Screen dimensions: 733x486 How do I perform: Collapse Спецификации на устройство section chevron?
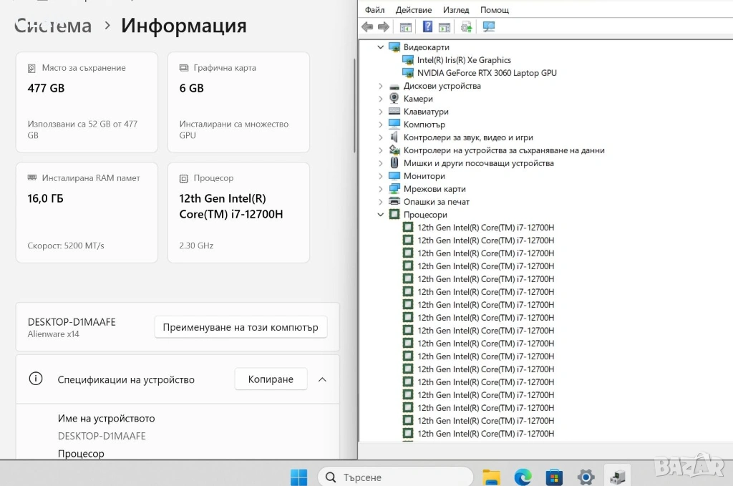click(x=322, y=379)
